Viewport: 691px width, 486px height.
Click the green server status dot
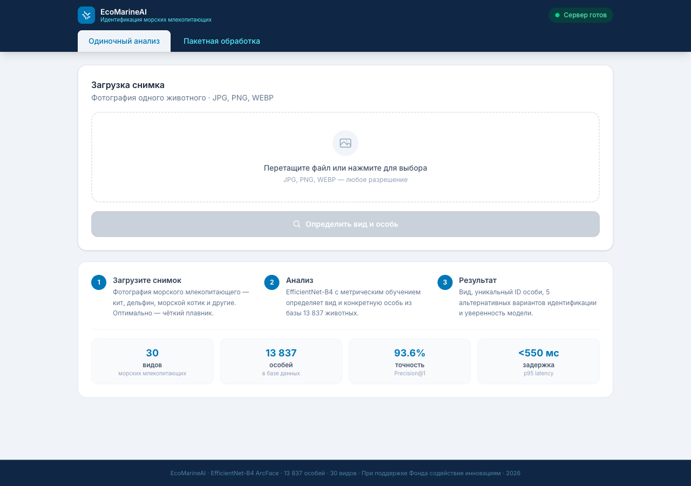tap(558, 15)
